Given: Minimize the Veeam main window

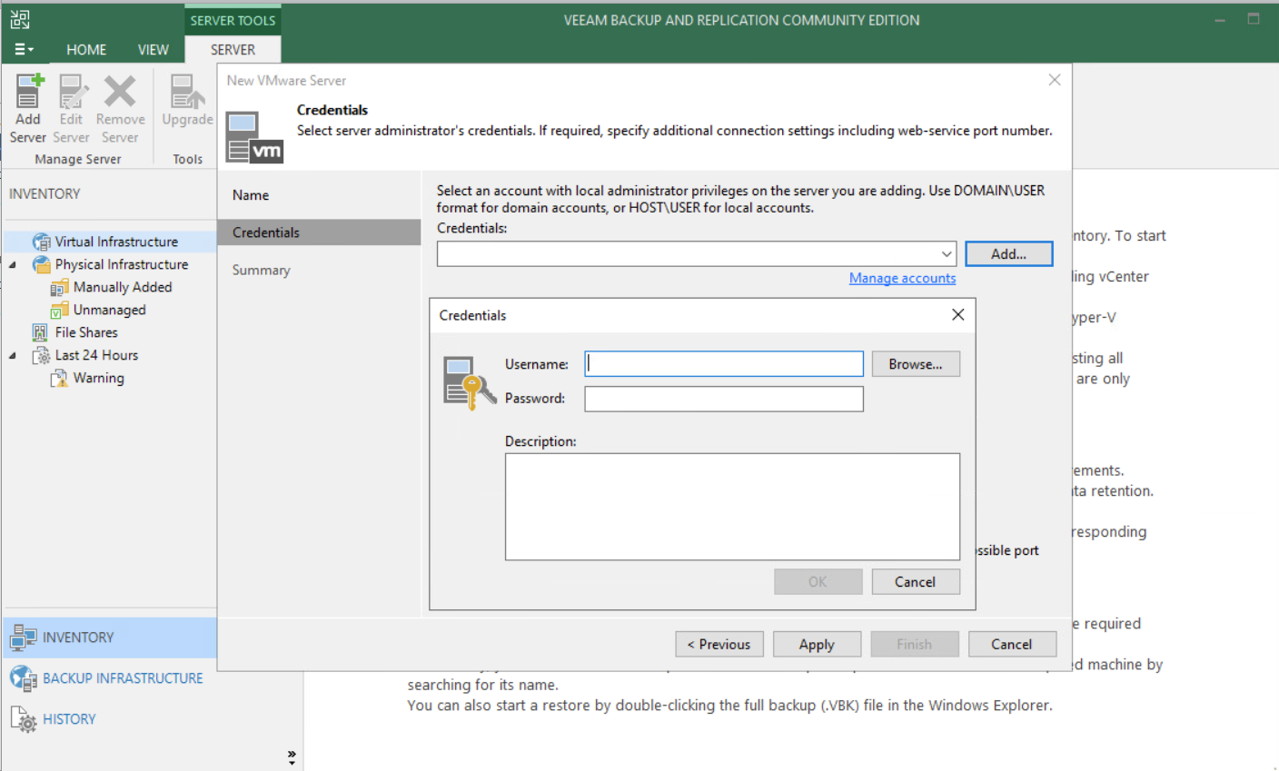Looking at the screenshot, I should click(x=1220, y=20).
